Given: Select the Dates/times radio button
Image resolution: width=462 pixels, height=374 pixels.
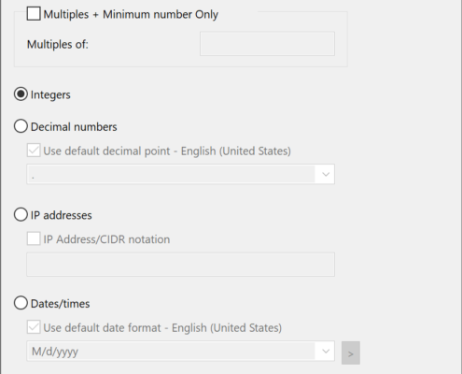Looking at the screenshot, I should pos(21,303).
